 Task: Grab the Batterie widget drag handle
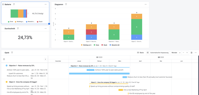pos(3,4)
